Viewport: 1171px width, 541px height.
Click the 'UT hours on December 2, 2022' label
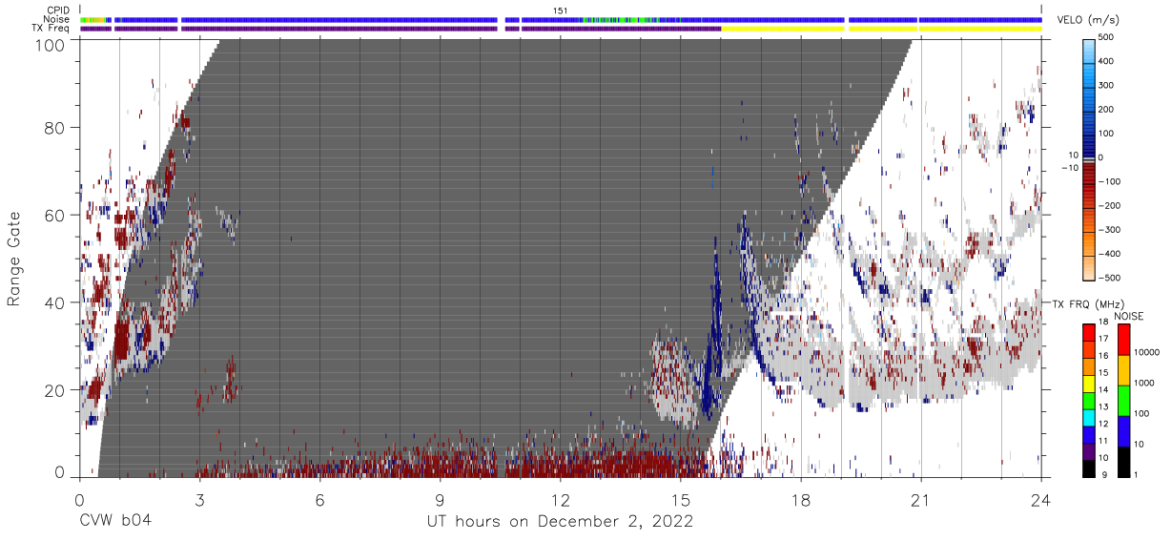click(560, 522)
